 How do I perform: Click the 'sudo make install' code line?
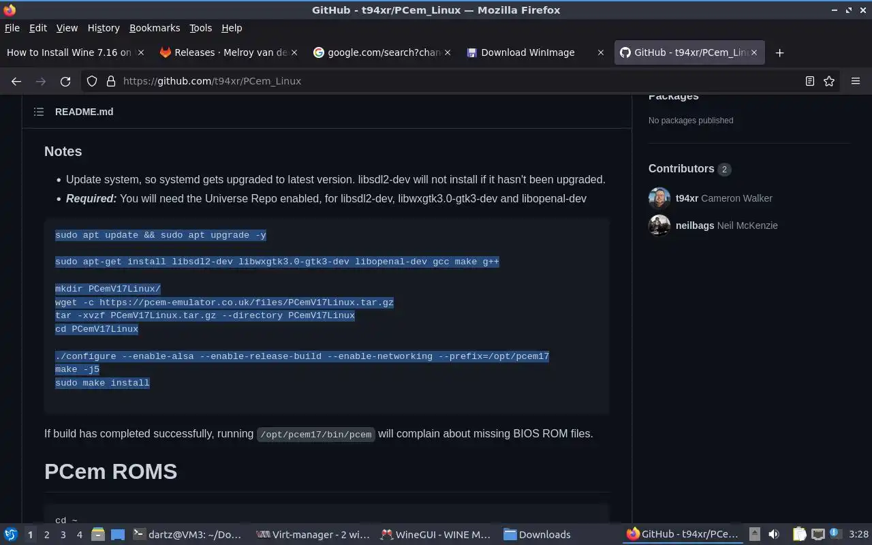(102, 383)
